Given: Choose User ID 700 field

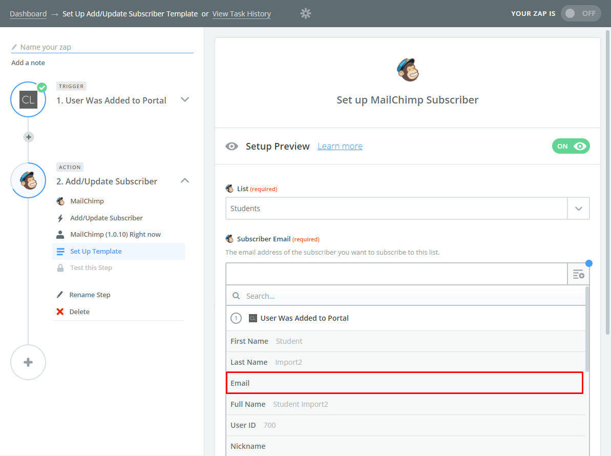Looking at the screenshot, I should (406, 426).
